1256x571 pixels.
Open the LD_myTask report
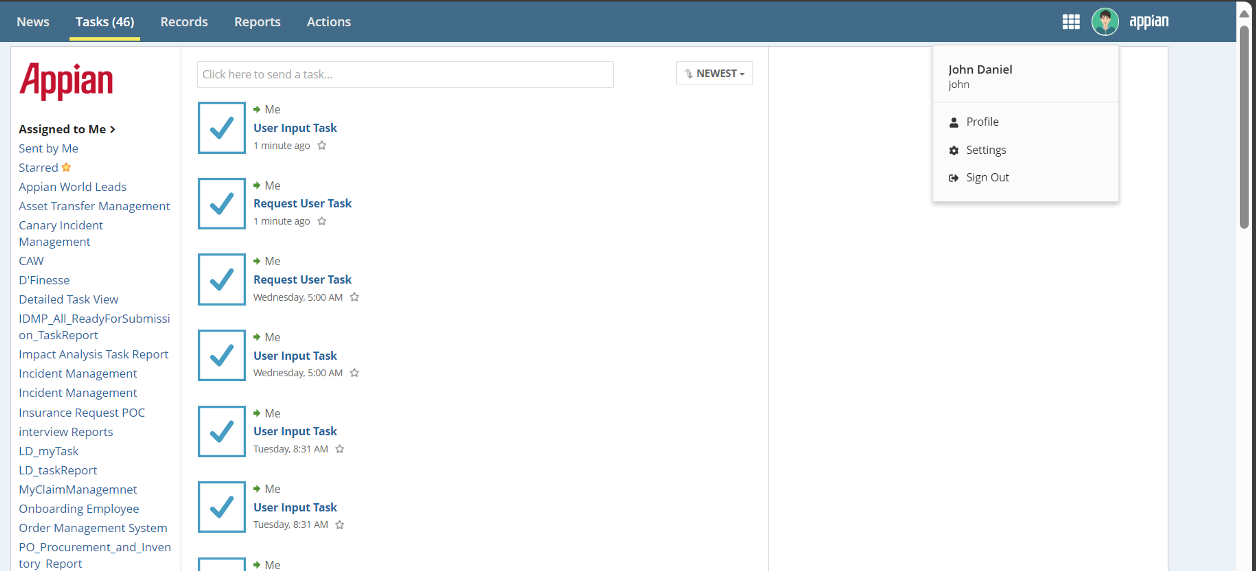click(x=49, y=451)
